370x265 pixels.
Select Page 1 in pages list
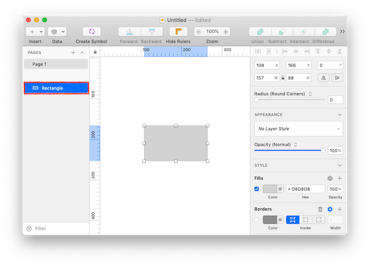[x=56, y=64]
